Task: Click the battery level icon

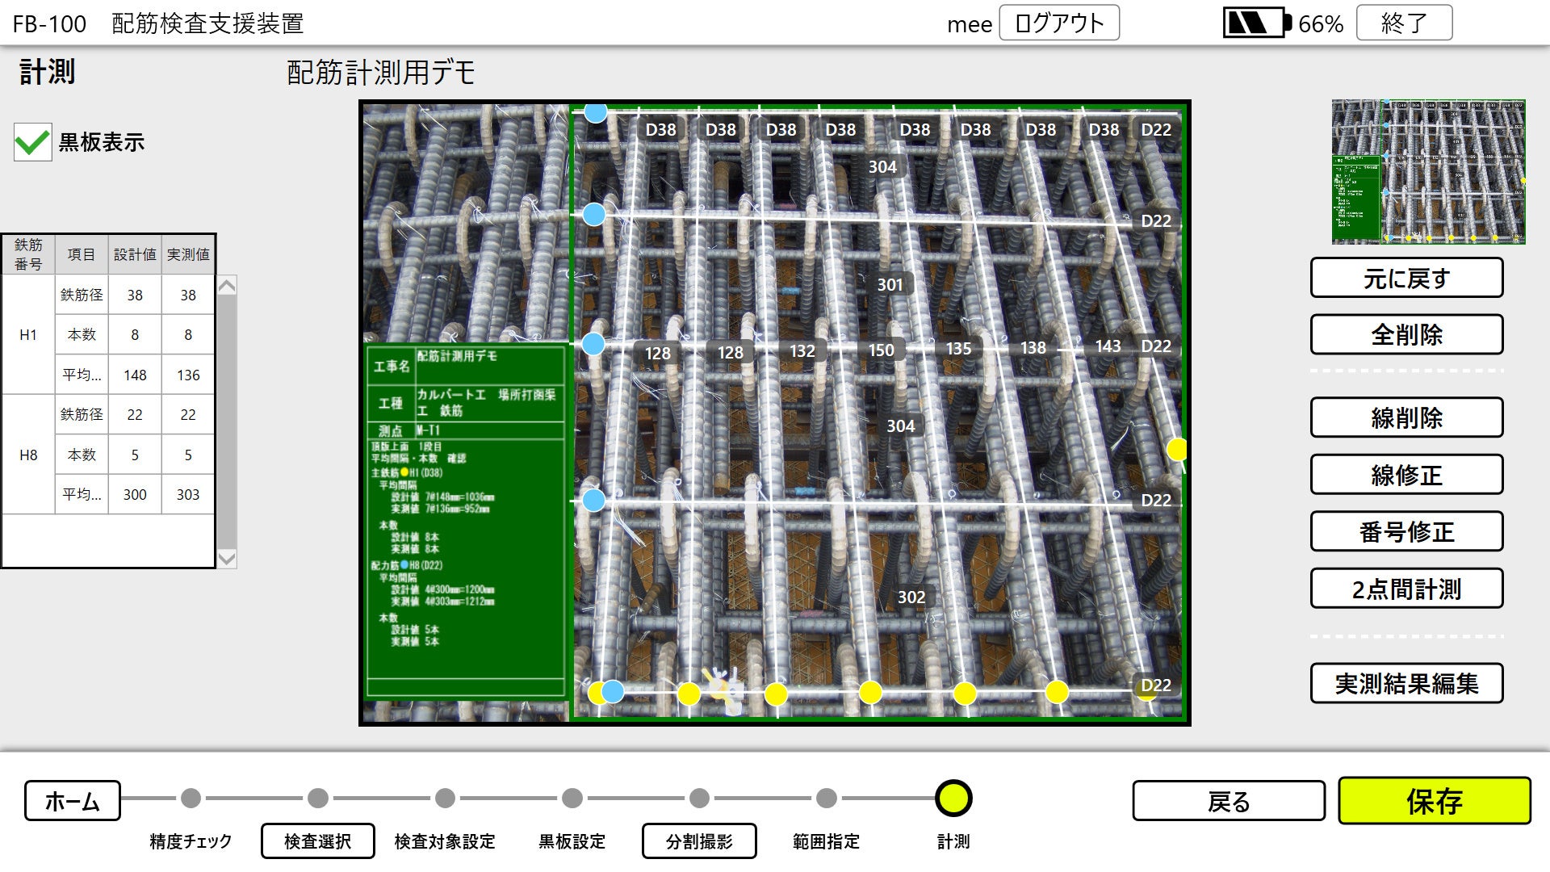Action: coord(1256,23)
